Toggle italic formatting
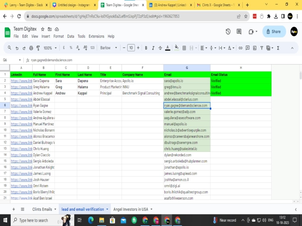This screenshot has height=226, width=302. click(x=153, y=48)
